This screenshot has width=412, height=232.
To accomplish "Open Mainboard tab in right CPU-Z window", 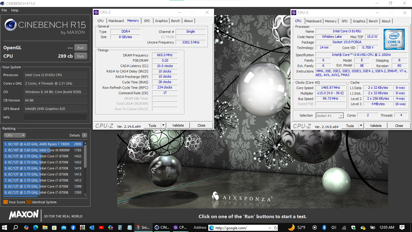I will click(x=314, y=21).
